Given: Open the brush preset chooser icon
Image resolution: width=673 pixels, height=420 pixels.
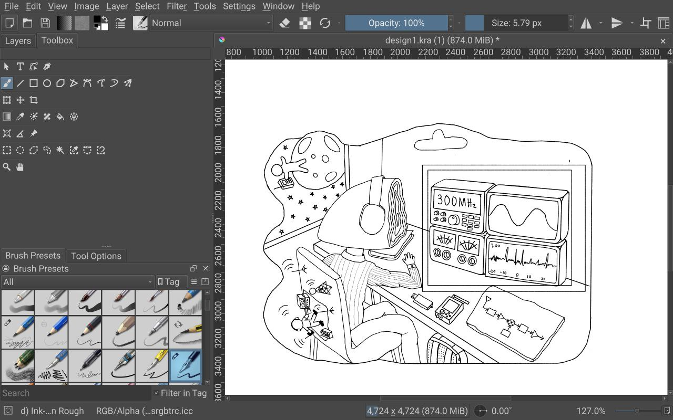Looking at the screenshot, I should (x=140, y=23).
